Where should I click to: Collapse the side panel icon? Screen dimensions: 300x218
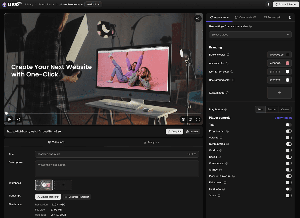(x=290, y=17)
